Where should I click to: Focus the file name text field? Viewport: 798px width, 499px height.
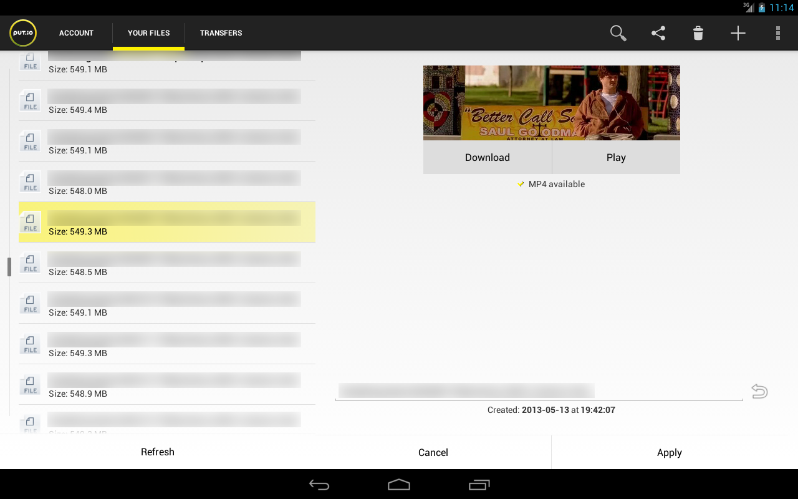tap(539, 391)
